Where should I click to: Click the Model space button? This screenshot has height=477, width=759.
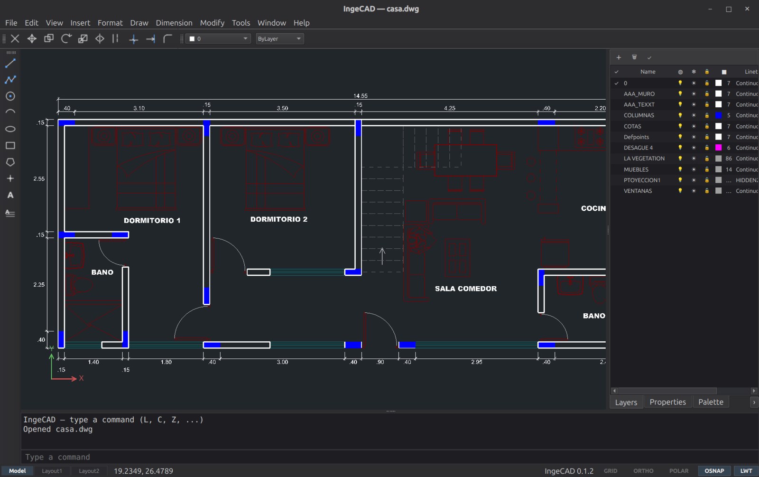pyautogui.click(x=17, y=471)
